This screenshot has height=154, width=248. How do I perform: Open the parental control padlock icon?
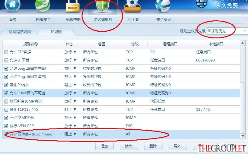[73, 6]
